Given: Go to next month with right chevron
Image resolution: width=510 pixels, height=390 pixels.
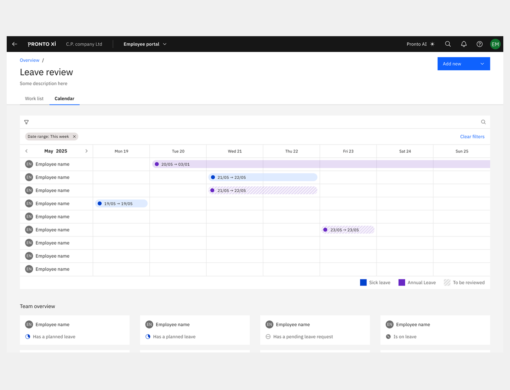Looking at the screenshot, I should point(86,151).
